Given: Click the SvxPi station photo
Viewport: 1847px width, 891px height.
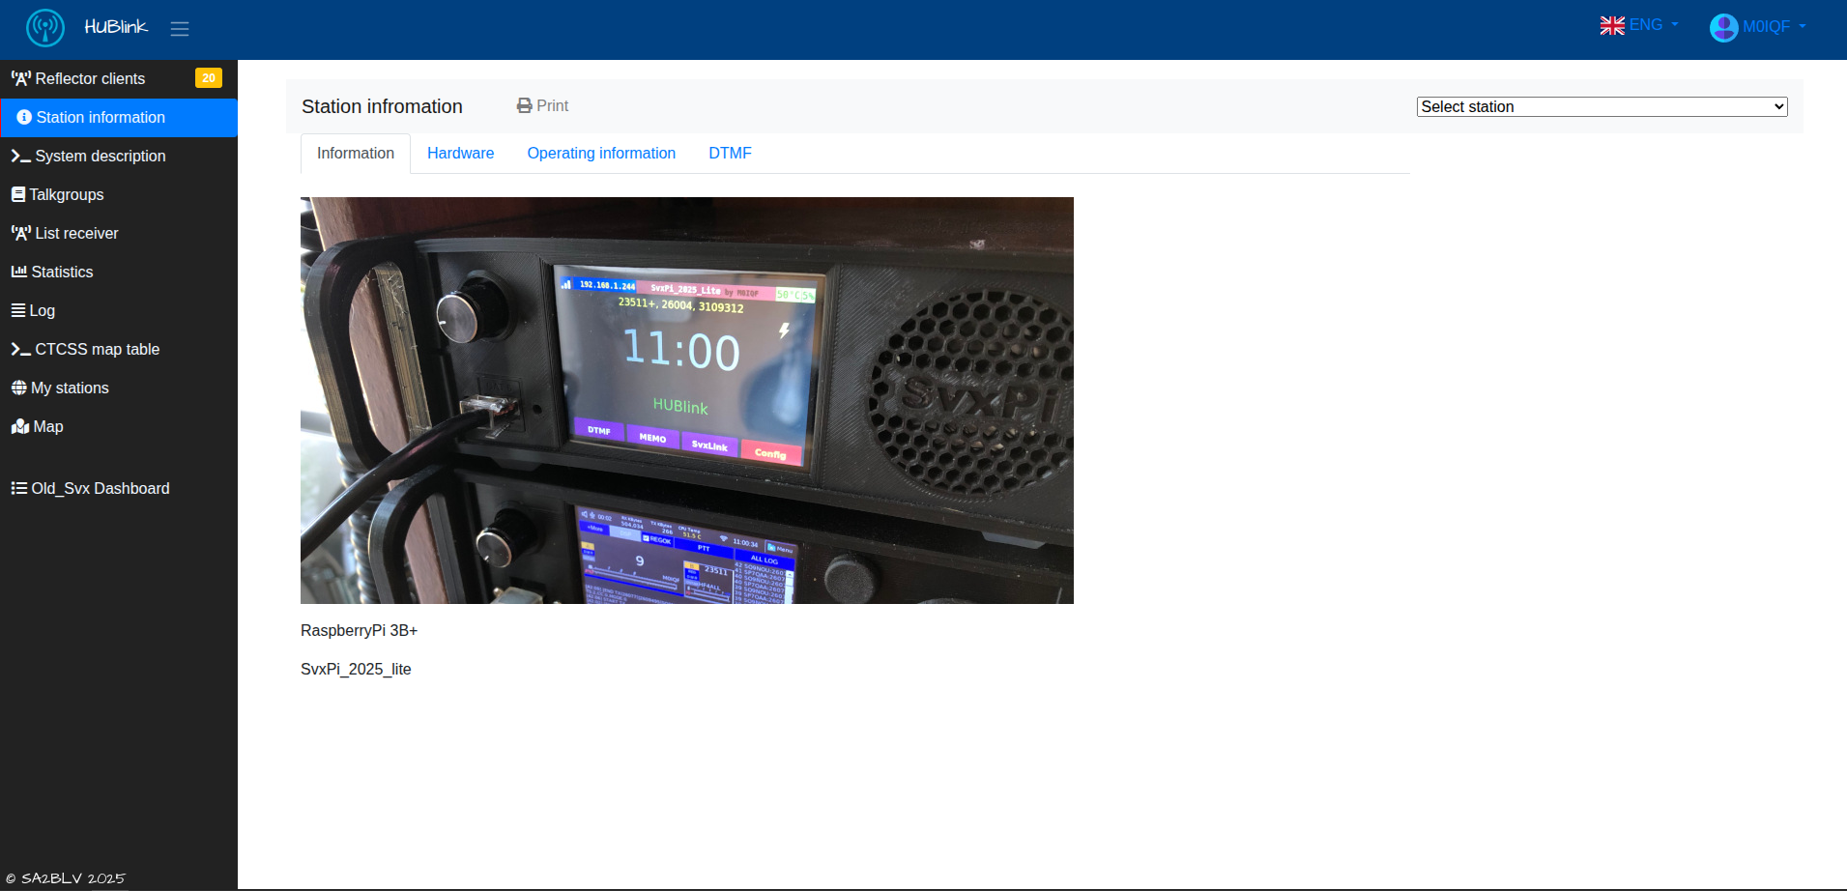Looking at the screenshot, I should click(x=687, y=400).
